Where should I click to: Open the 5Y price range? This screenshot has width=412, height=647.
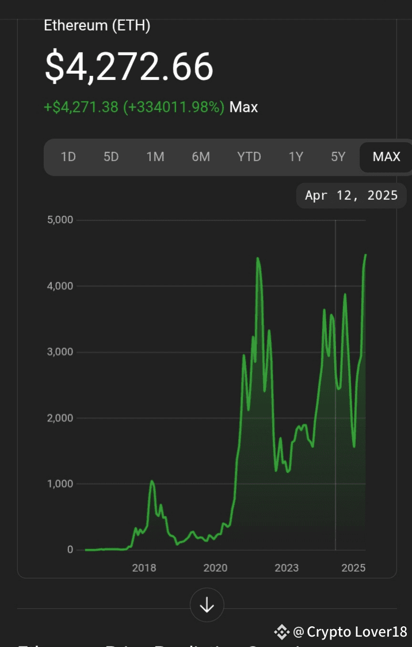pyautogui.click(x=338, y=157)
